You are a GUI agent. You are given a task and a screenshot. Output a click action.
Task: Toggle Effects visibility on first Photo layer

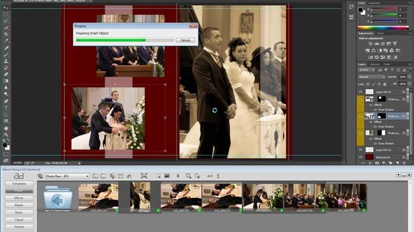(x=371, y=105)
